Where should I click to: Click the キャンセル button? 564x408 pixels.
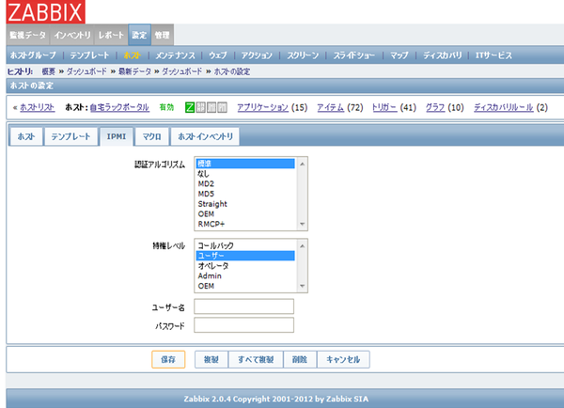343,359
